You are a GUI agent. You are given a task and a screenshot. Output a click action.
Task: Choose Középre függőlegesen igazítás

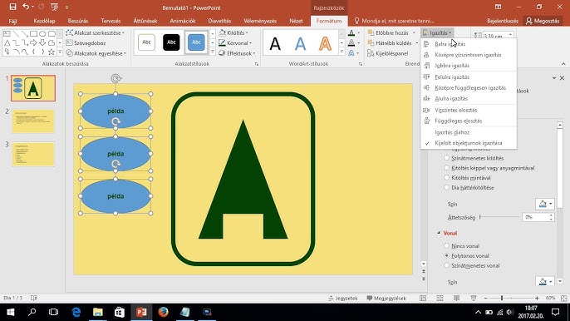coord(469,87)
